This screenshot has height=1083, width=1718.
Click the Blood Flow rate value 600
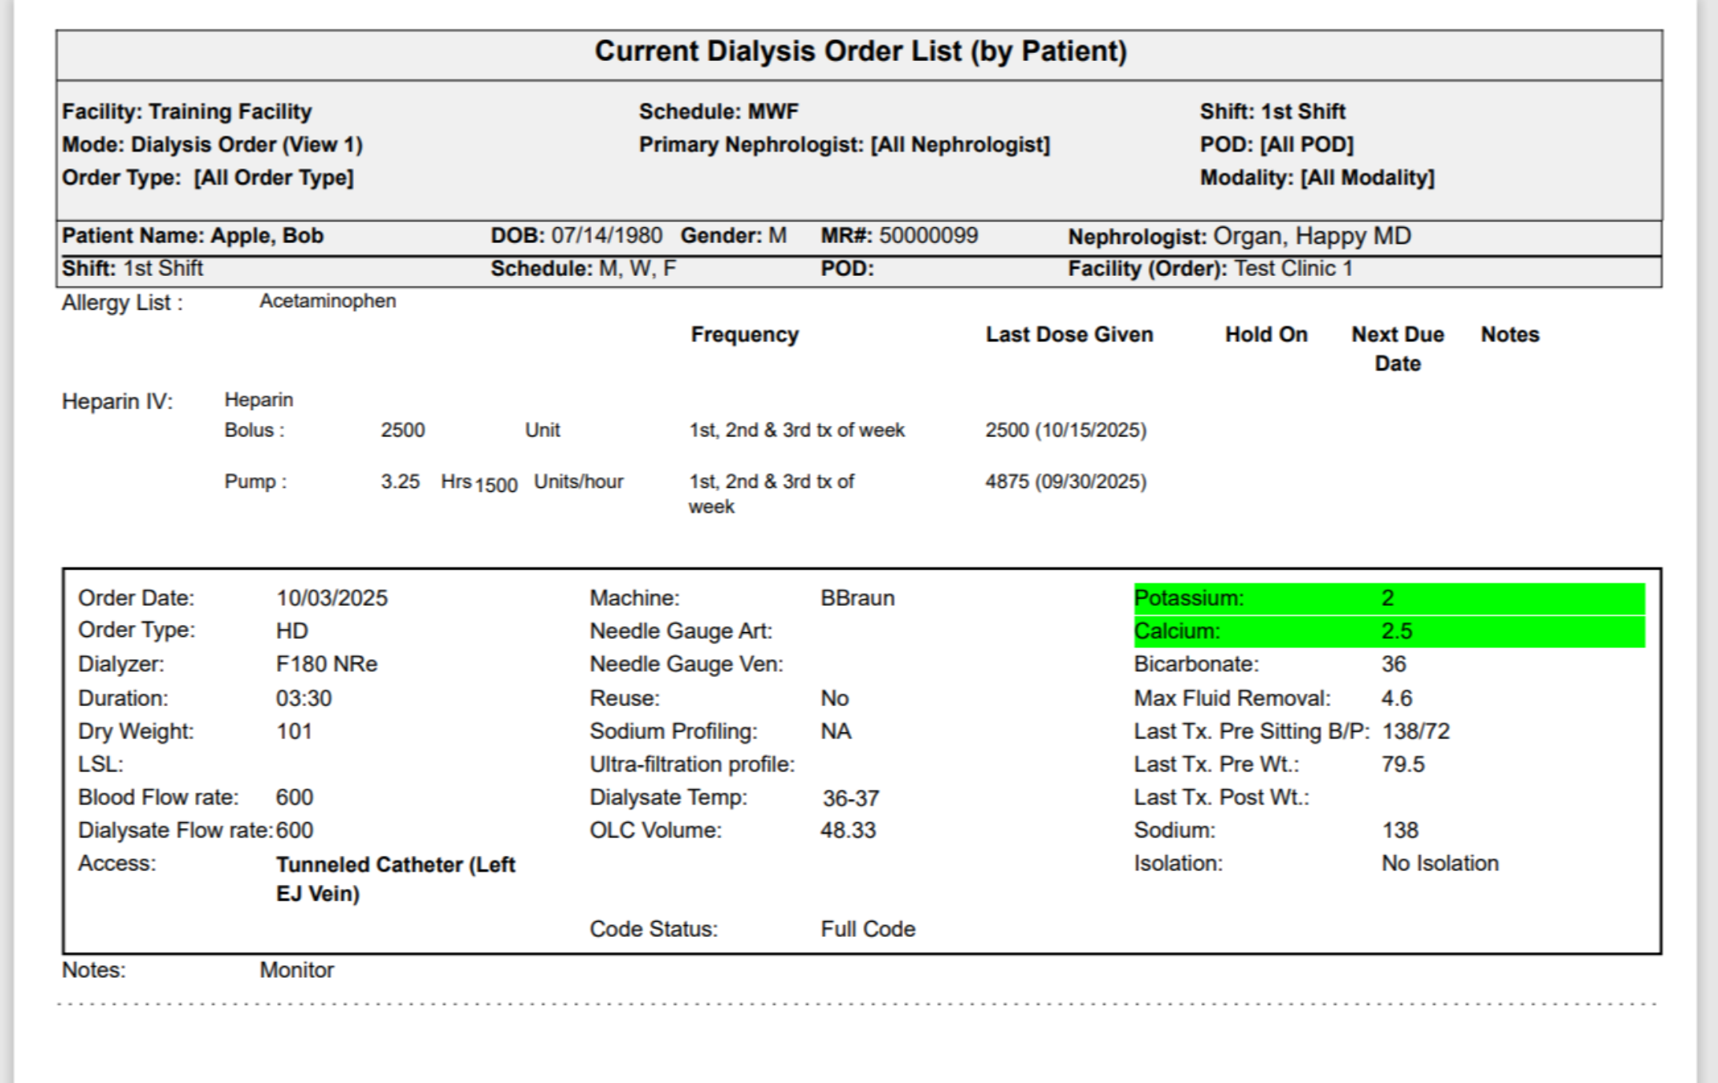(294, 797)
